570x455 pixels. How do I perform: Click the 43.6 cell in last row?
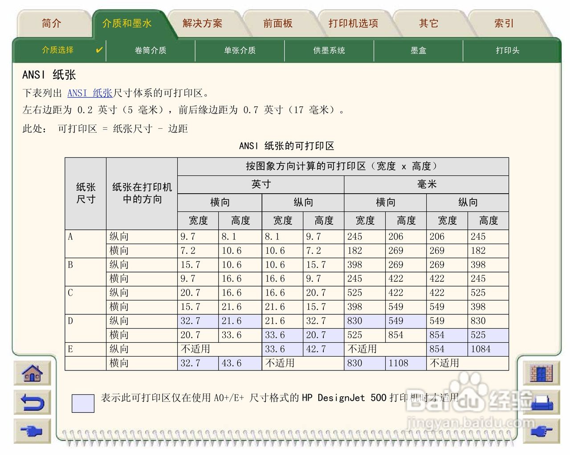(240, 363)
